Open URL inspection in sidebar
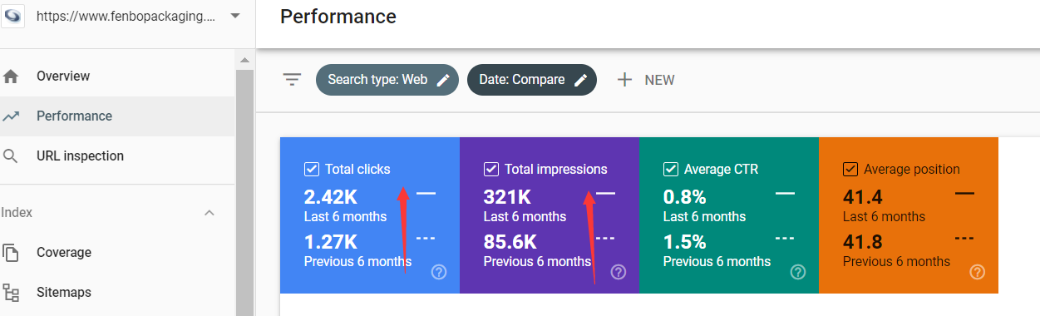 [118, 156]
